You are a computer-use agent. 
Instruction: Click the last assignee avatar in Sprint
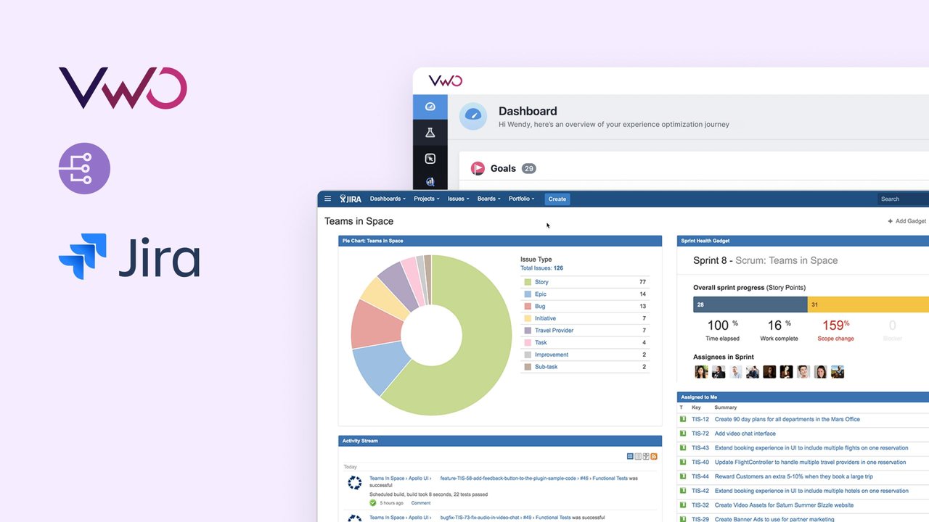[838, 372]
